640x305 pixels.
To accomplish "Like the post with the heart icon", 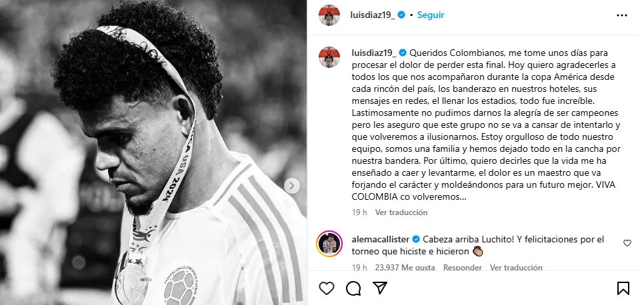I will tap(327, 288).
